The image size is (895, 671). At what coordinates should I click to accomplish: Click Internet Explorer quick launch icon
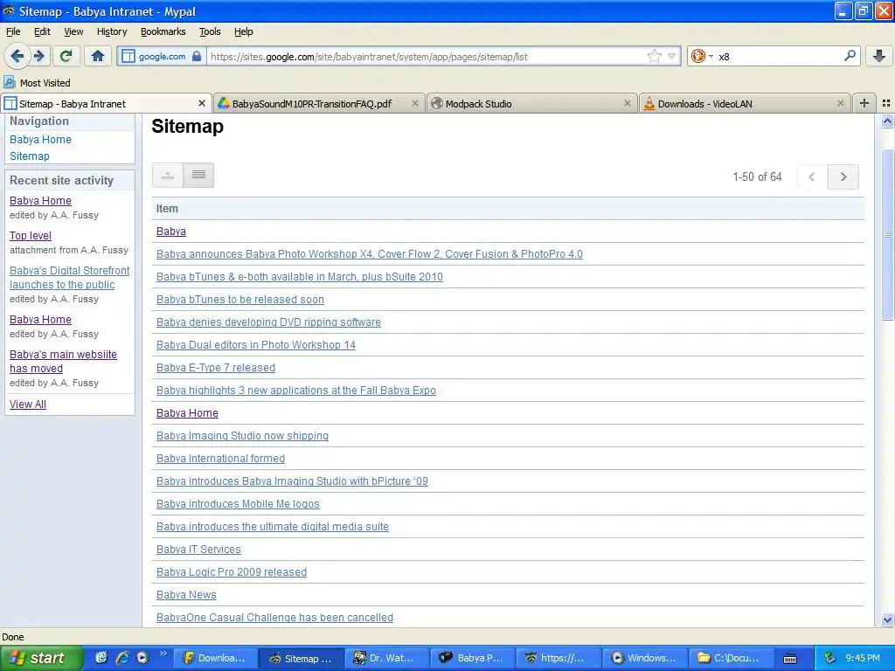pyautogui.click(x=122, y=658)
